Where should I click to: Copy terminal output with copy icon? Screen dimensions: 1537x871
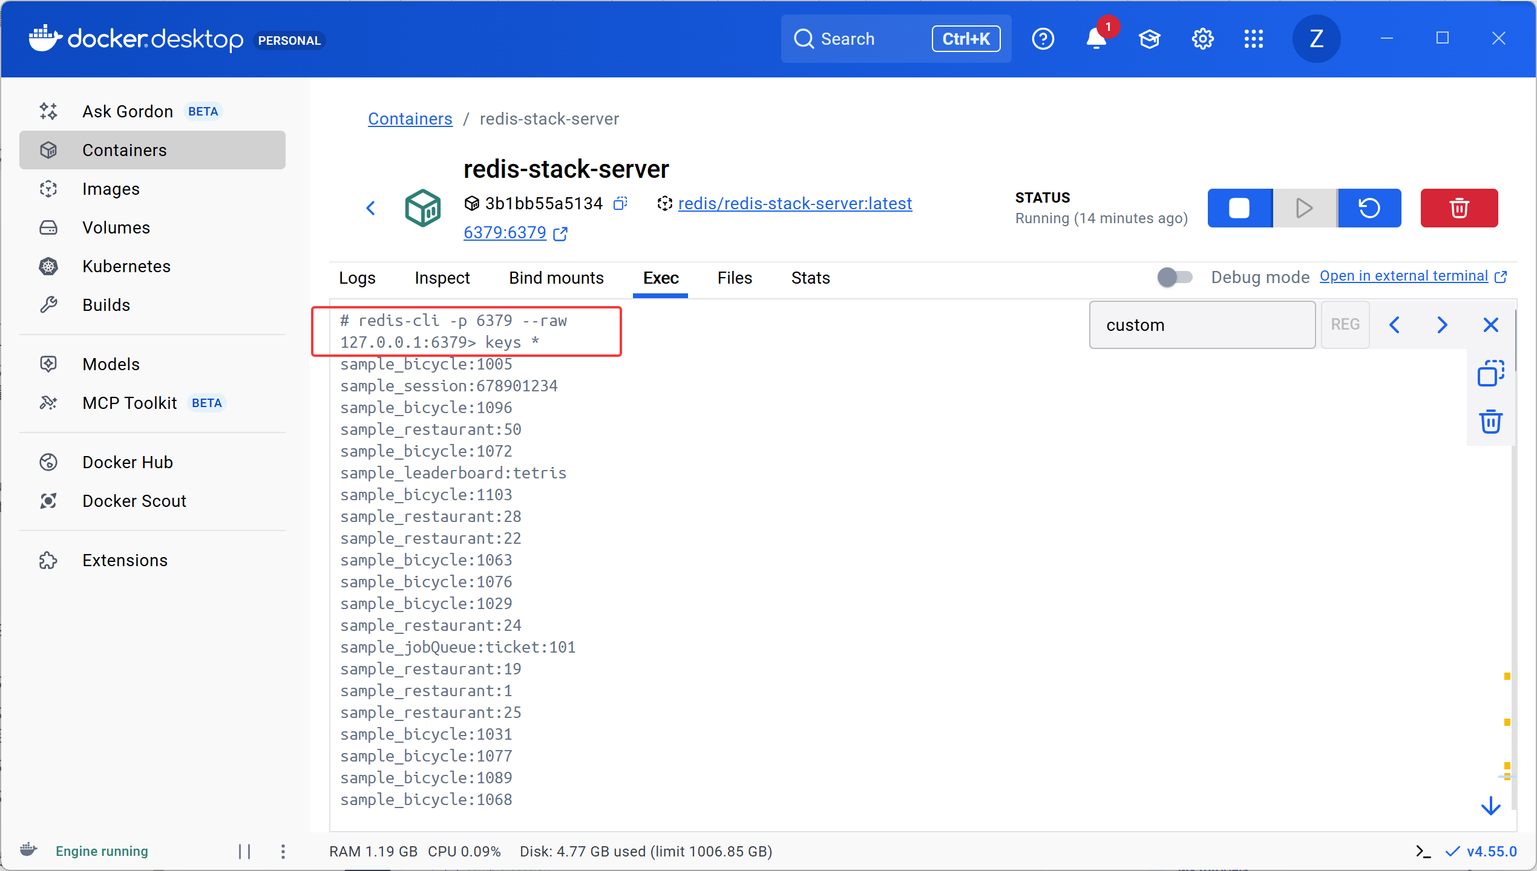(1490, 373)
